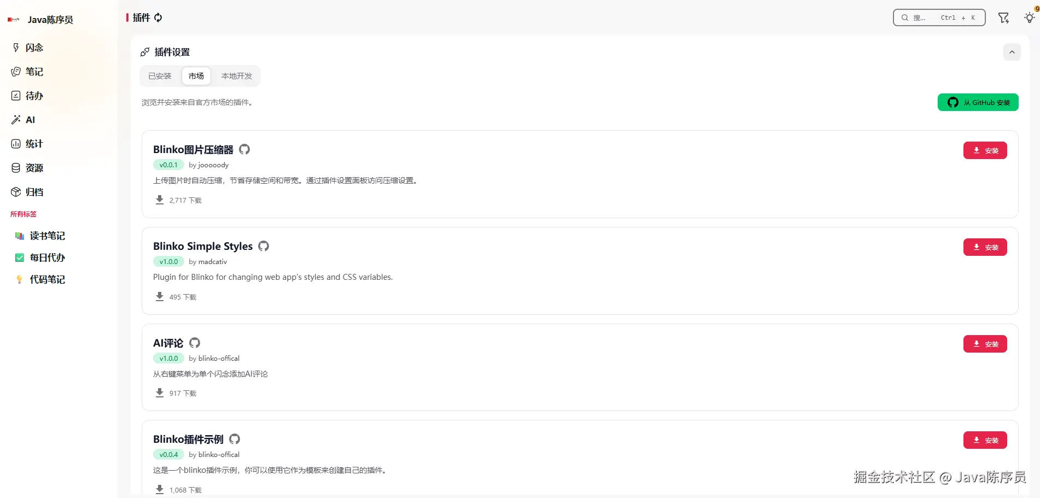The width and height of the screenshot is (1040, 498).
Task: Click the AI评论 plugin title
Action: click(168, 343)
